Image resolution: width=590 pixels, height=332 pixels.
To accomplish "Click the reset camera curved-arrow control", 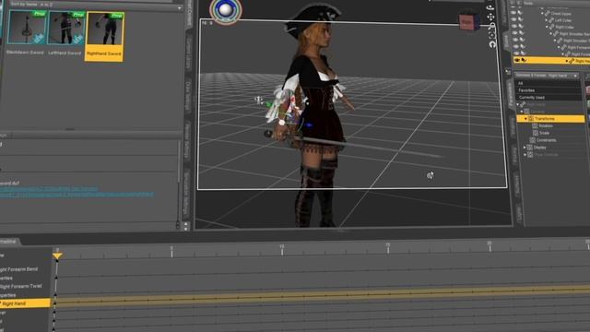I will (492, 44).
